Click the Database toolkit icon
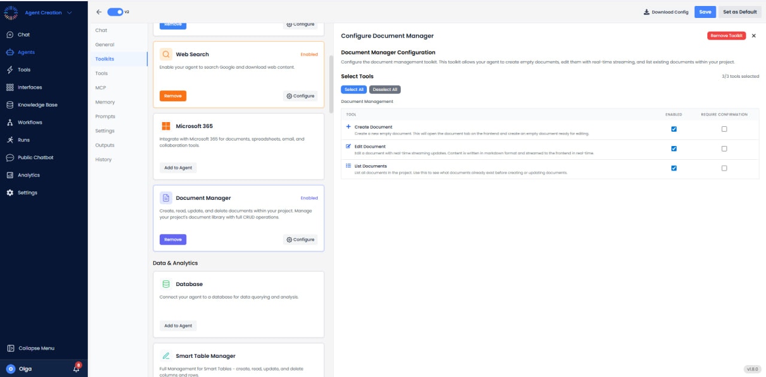766x377 pixels. (165, 284)
